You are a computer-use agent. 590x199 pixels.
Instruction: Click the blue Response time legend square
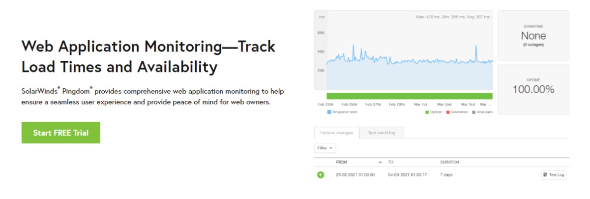pyautogui.click(x=329, y=112)
